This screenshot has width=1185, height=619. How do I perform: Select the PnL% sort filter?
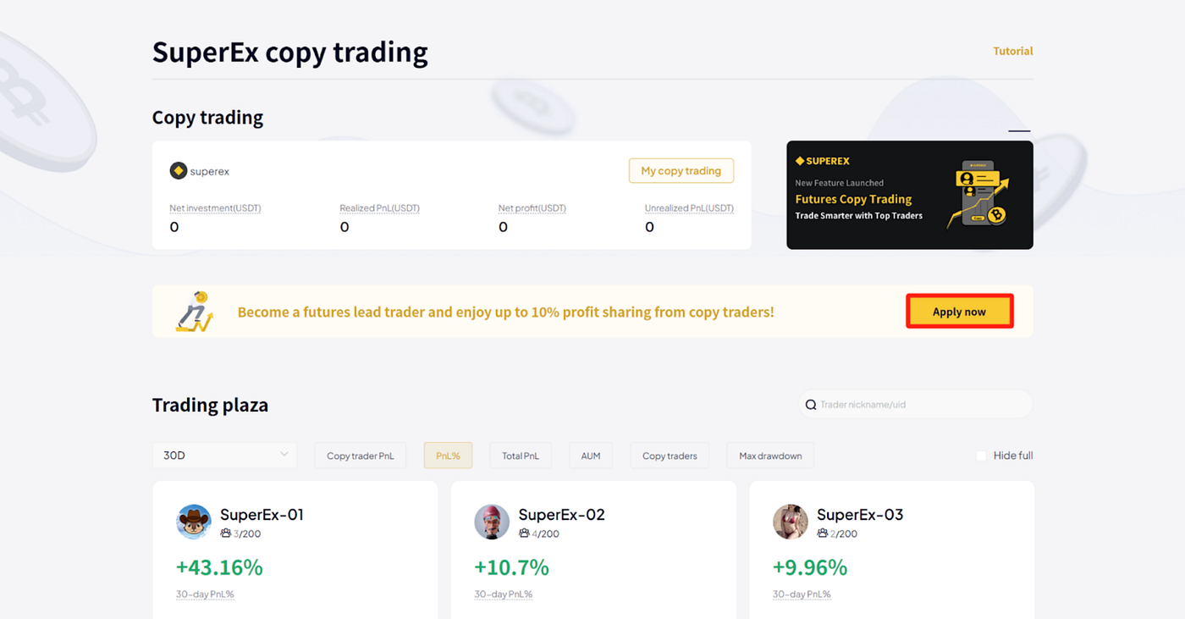(448, 456)
